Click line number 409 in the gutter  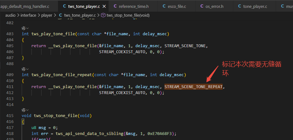[10, 75]
